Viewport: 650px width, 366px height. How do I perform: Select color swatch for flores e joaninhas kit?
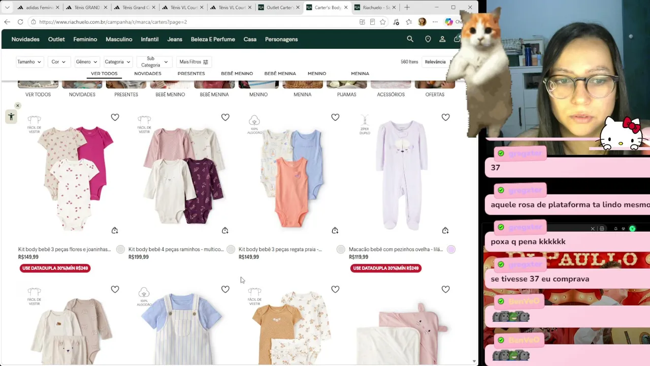pos(120,249)
